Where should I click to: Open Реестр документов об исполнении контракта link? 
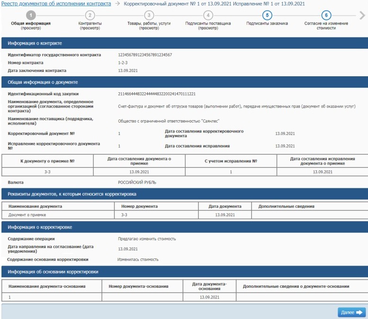tap(56, 4)
